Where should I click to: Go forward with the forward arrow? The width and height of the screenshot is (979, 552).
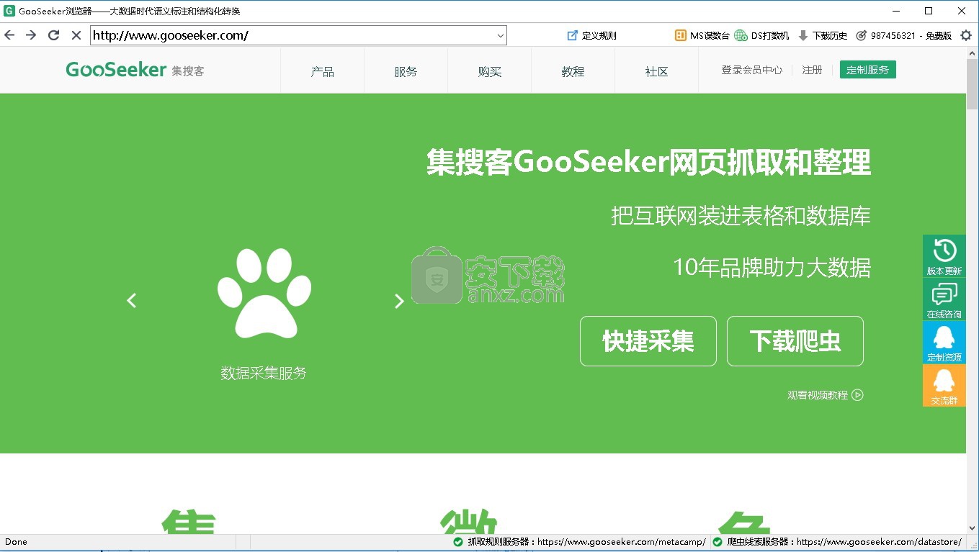31,35
